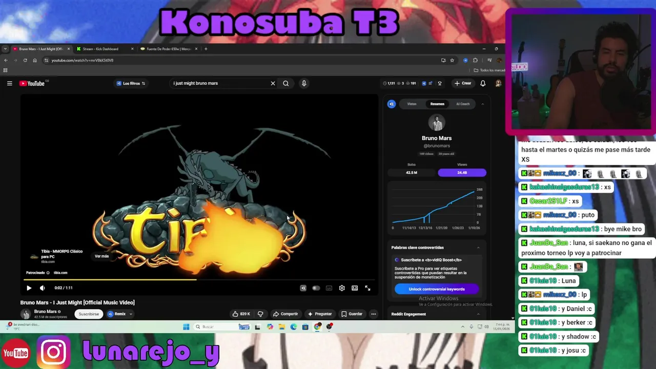Start voice search with microphone icon

point(304,84)
